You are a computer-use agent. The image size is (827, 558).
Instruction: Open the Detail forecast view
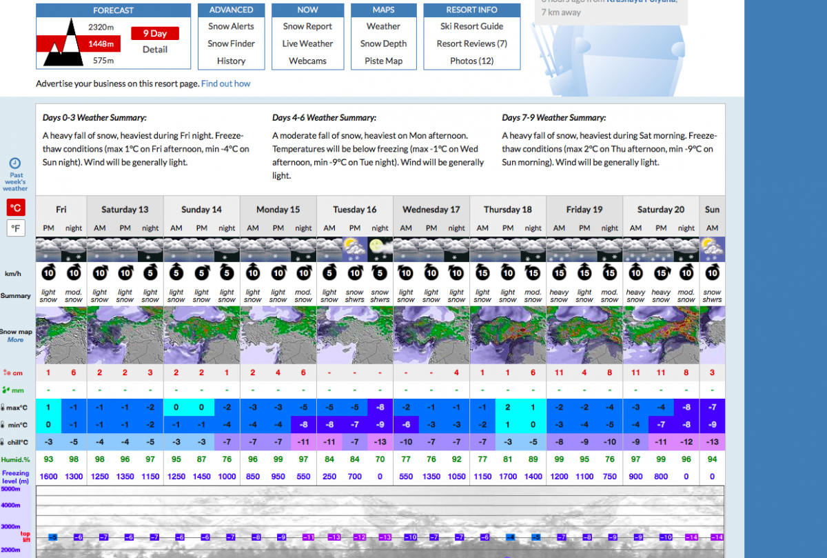click(155, 50)
